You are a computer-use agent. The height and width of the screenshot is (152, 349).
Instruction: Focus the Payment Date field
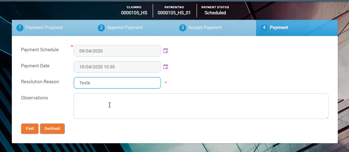117,67
